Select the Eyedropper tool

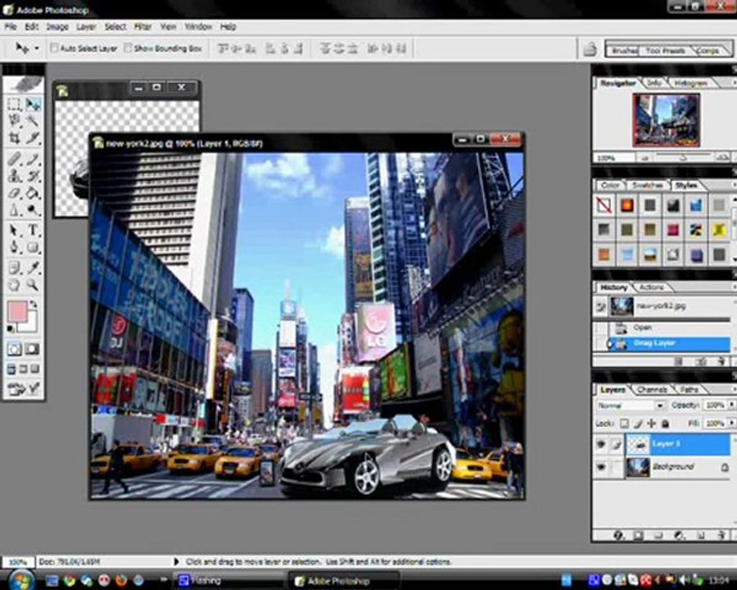(x=33, y=268)
